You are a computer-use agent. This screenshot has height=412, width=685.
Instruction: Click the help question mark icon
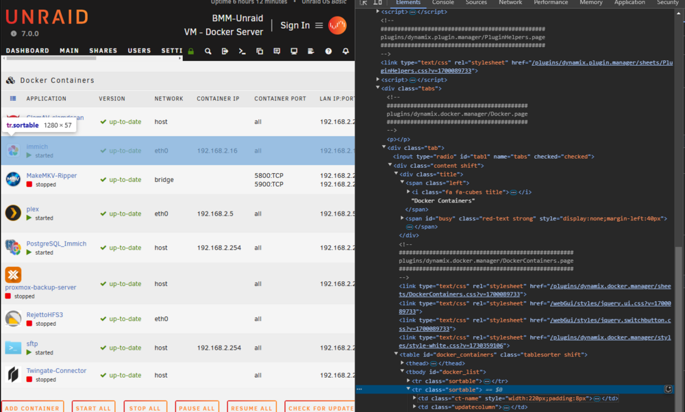pos(328,51)
